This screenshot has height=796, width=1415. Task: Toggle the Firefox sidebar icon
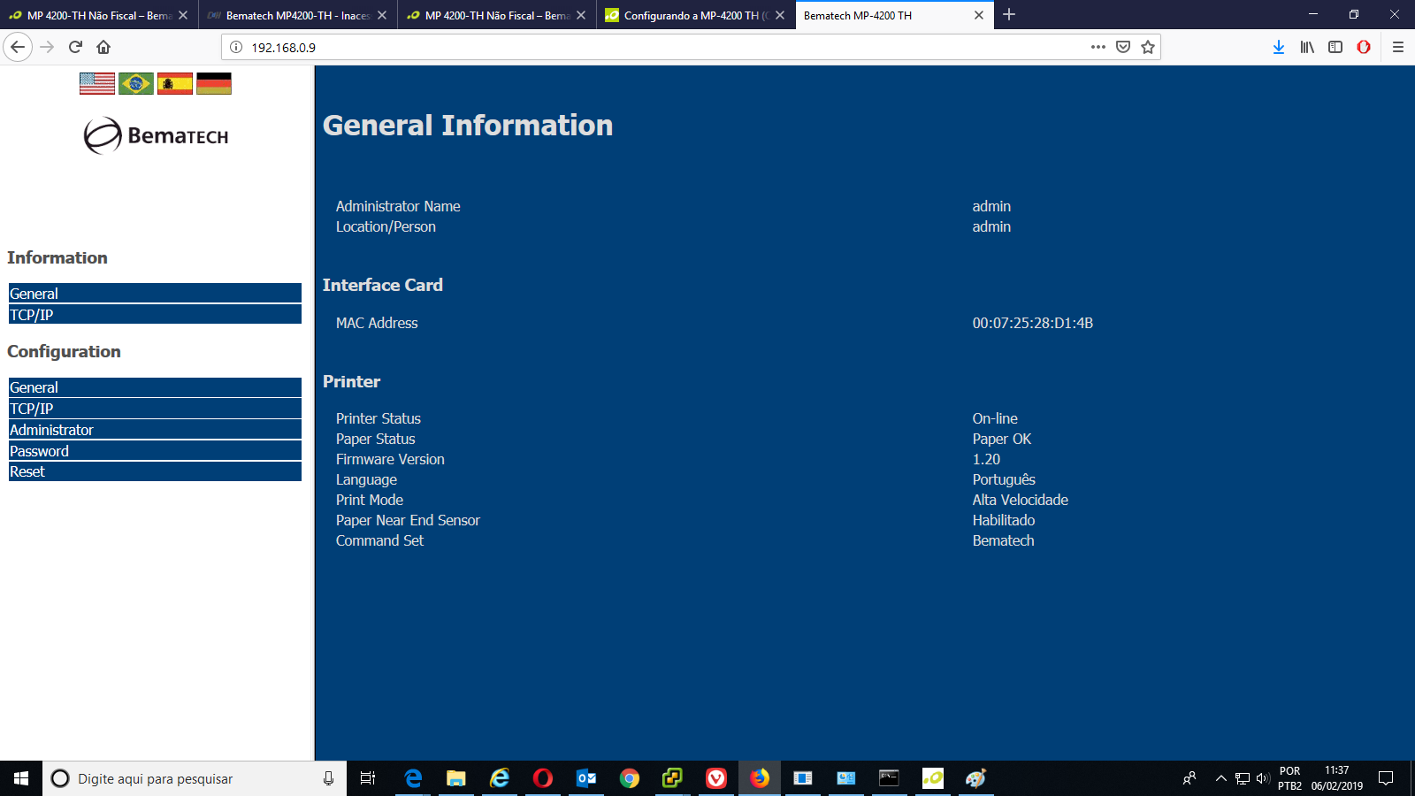pyautogui.click(x=1335, y=47)
